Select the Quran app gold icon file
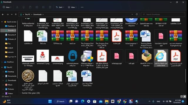The image size is (188, 105). [28, 80]
